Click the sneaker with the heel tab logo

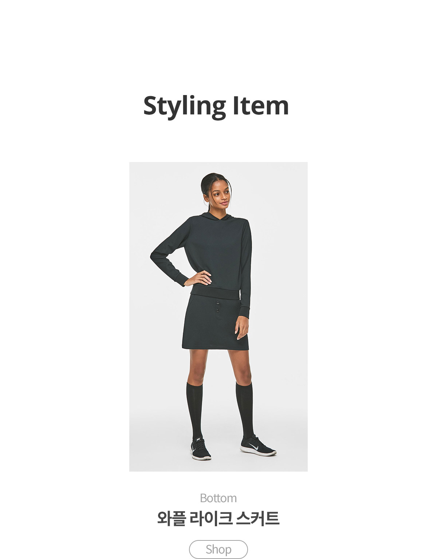tap(200, 449)
